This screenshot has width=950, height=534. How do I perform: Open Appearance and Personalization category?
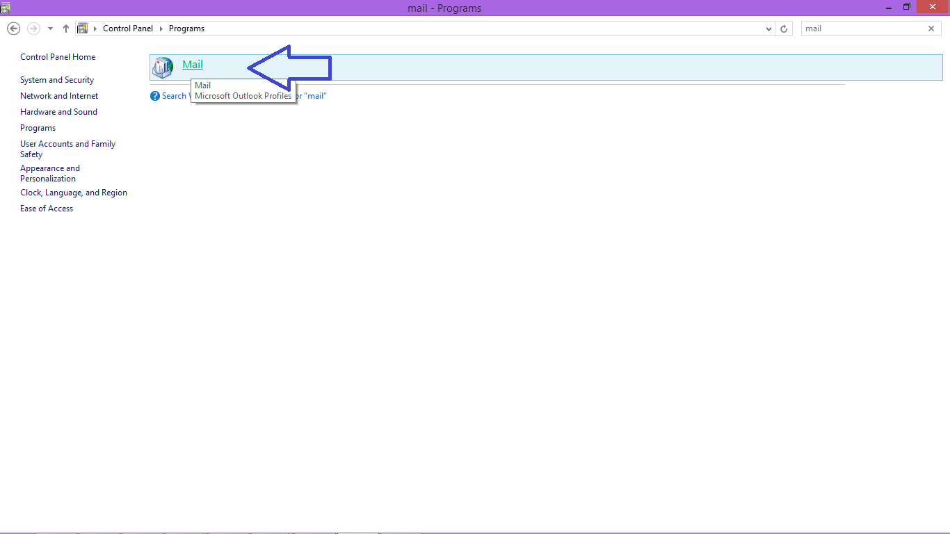(50, 173)
